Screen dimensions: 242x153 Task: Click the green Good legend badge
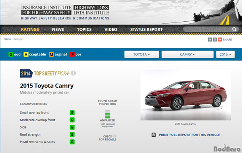tap(11, 54)
